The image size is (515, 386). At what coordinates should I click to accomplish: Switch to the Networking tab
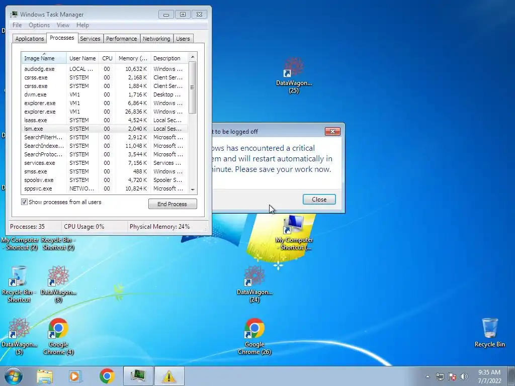(157, 39)
